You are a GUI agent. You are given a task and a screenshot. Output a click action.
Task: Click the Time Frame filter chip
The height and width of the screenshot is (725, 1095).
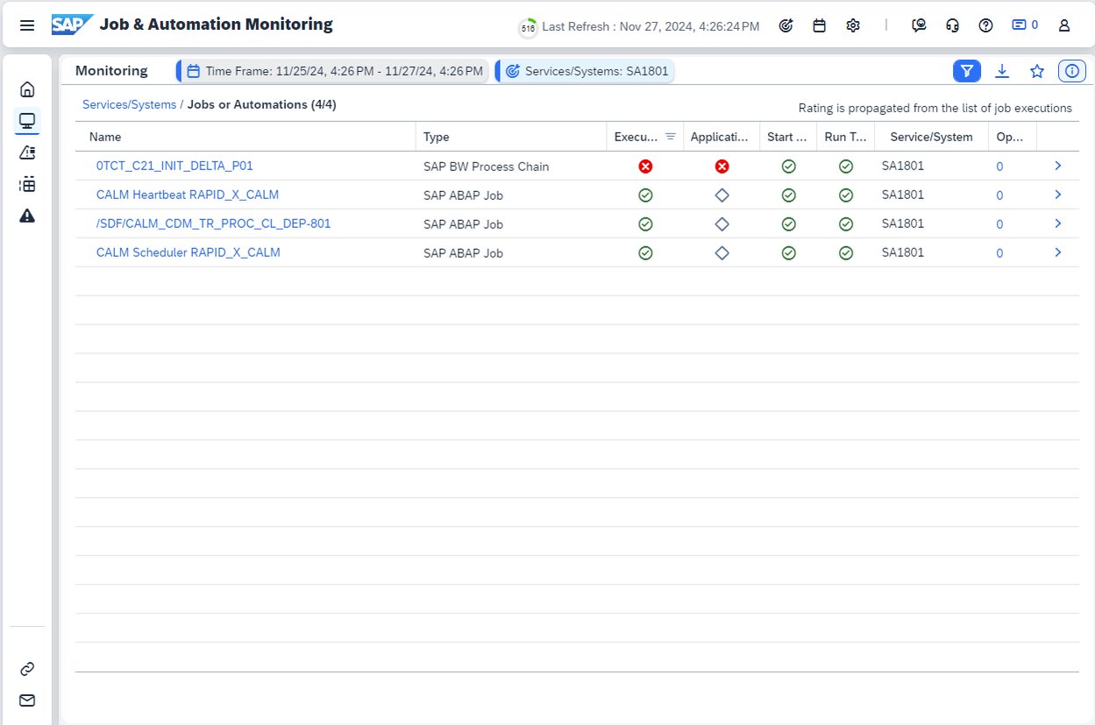coord(333,71)
